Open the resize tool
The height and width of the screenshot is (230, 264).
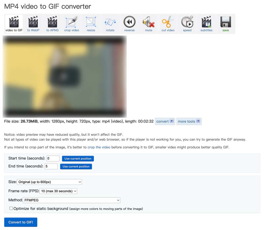tap(91, 24)
